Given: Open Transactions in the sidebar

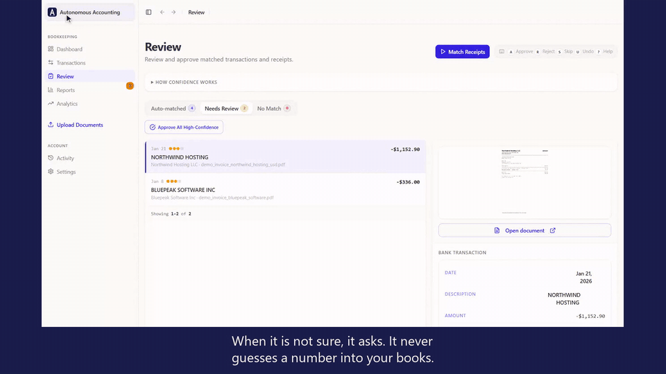Looking at the screenshot, I should pyautogui.click(x=90, y=63).
